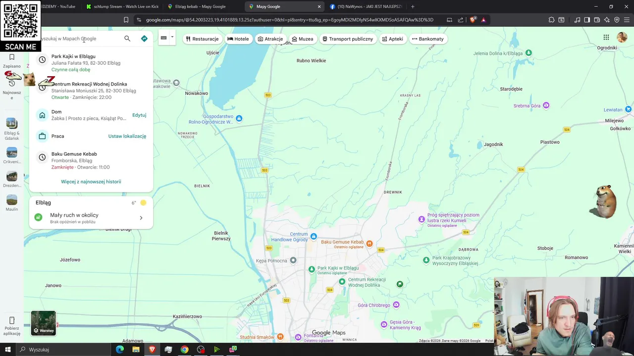The width and height of the screenshot is (634, 356).
Task: Click the Park Krajobrazowy Wysoczyzny Elbląskiej pin
Action: coord(426,260)
